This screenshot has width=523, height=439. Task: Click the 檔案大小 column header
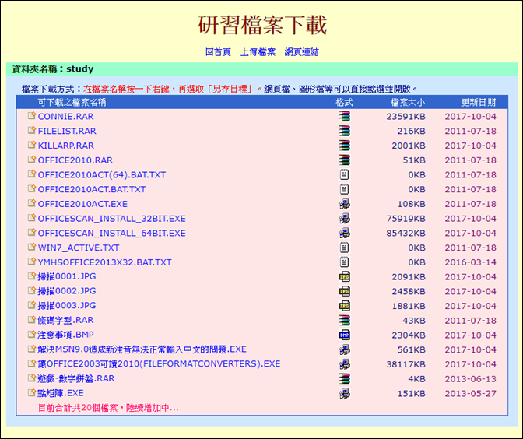pos(408,102)
